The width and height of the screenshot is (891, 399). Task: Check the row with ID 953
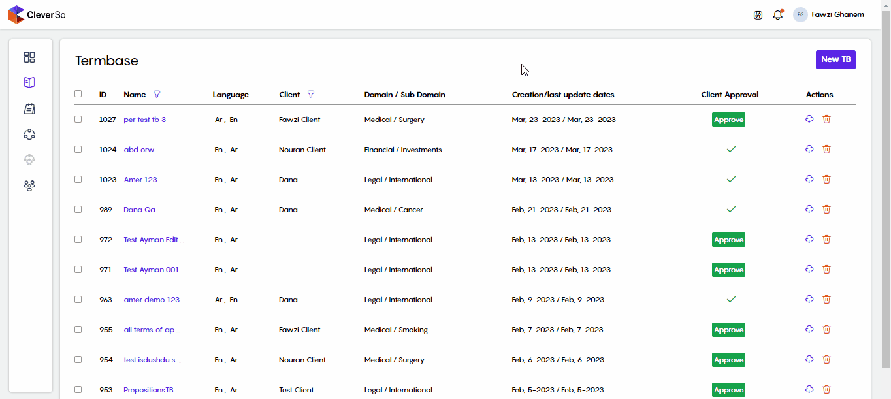(78, 390)
